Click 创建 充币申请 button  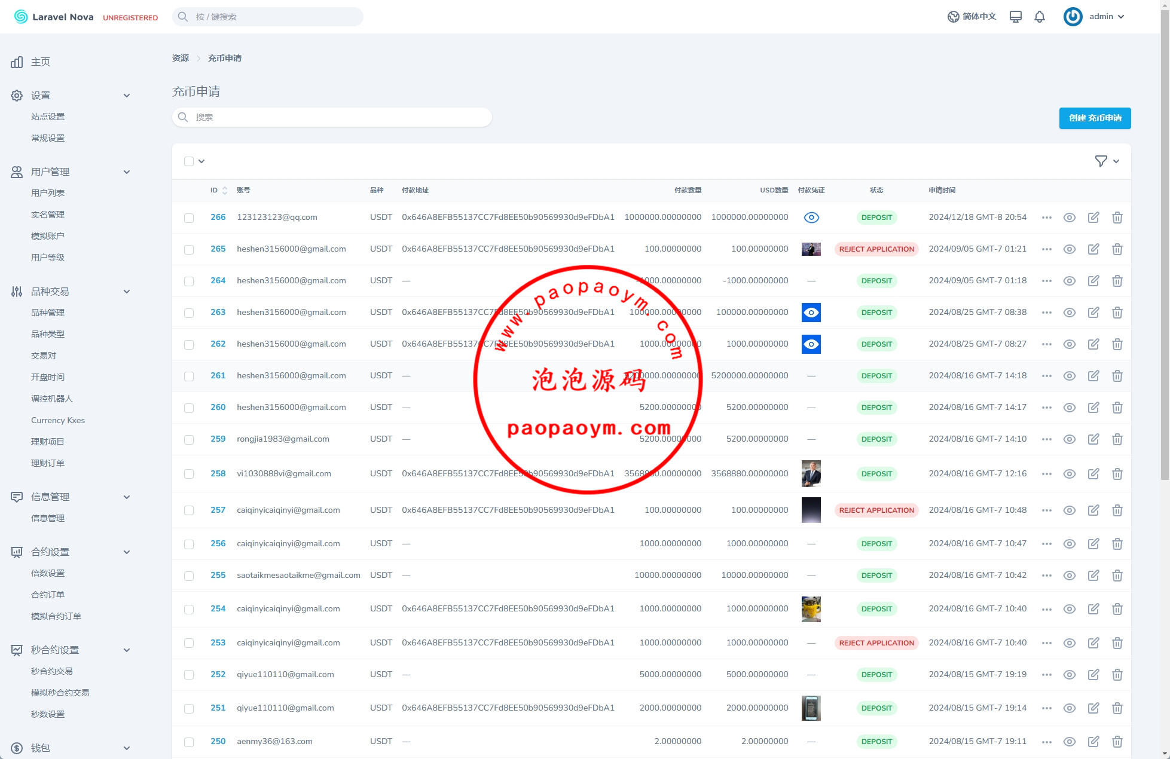[x=1095, y=118]
